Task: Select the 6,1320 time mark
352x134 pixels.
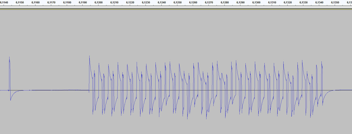Action: (x=288, y=2)
